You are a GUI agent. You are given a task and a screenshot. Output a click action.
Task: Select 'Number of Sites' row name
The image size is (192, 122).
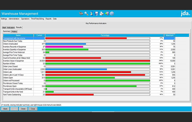point(9,64)
